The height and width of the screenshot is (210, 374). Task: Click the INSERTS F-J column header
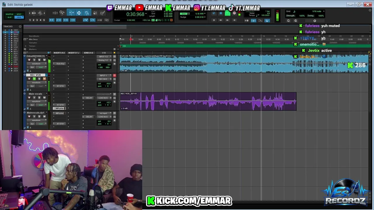74,53
